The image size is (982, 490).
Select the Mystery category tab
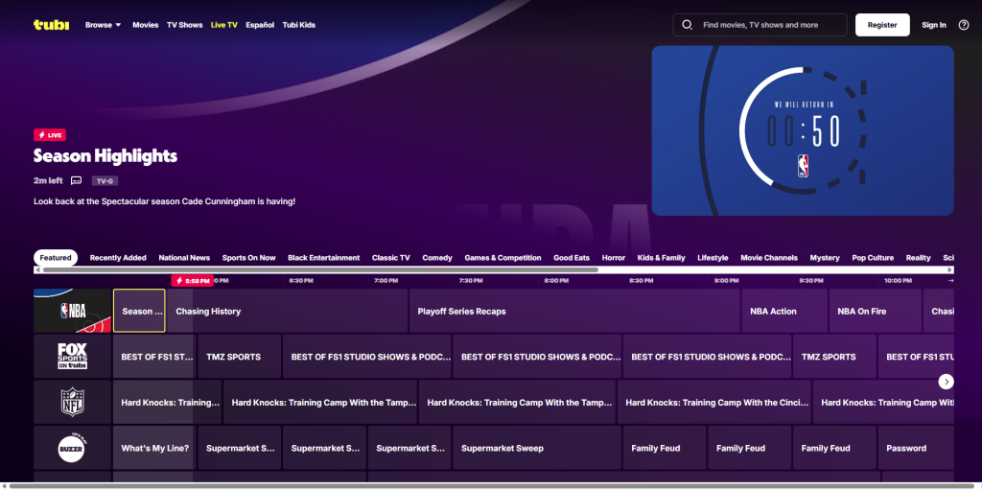(x=825, y=258)
